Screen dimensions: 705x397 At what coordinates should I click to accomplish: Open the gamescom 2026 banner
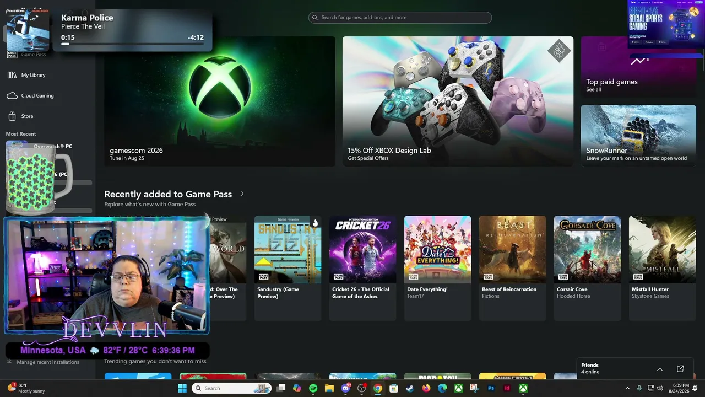pyautogui.click(x=220, y=101)
